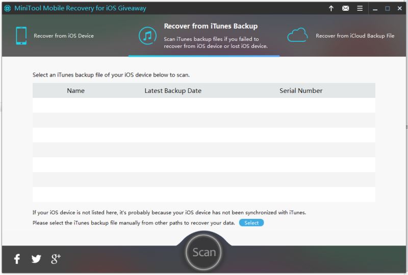Switch to Recover from iOS Device tab

[x=64, y=36]
